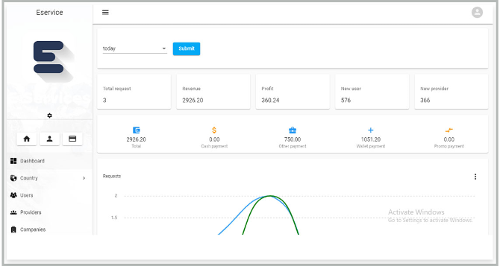Click the home icon button in sidebar
This screenshot has height=269, width=500.
coord(27,139)
